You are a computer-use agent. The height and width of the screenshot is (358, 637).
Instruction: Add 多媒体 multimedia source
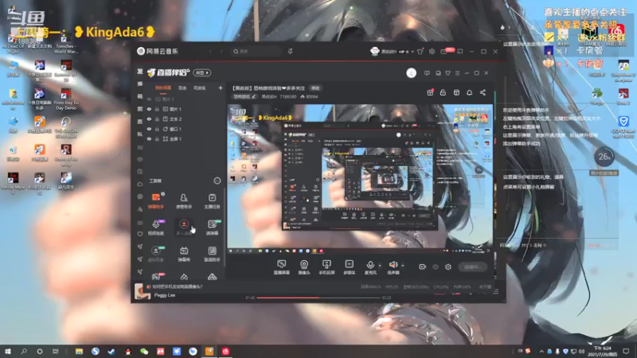tap(349, 267)
